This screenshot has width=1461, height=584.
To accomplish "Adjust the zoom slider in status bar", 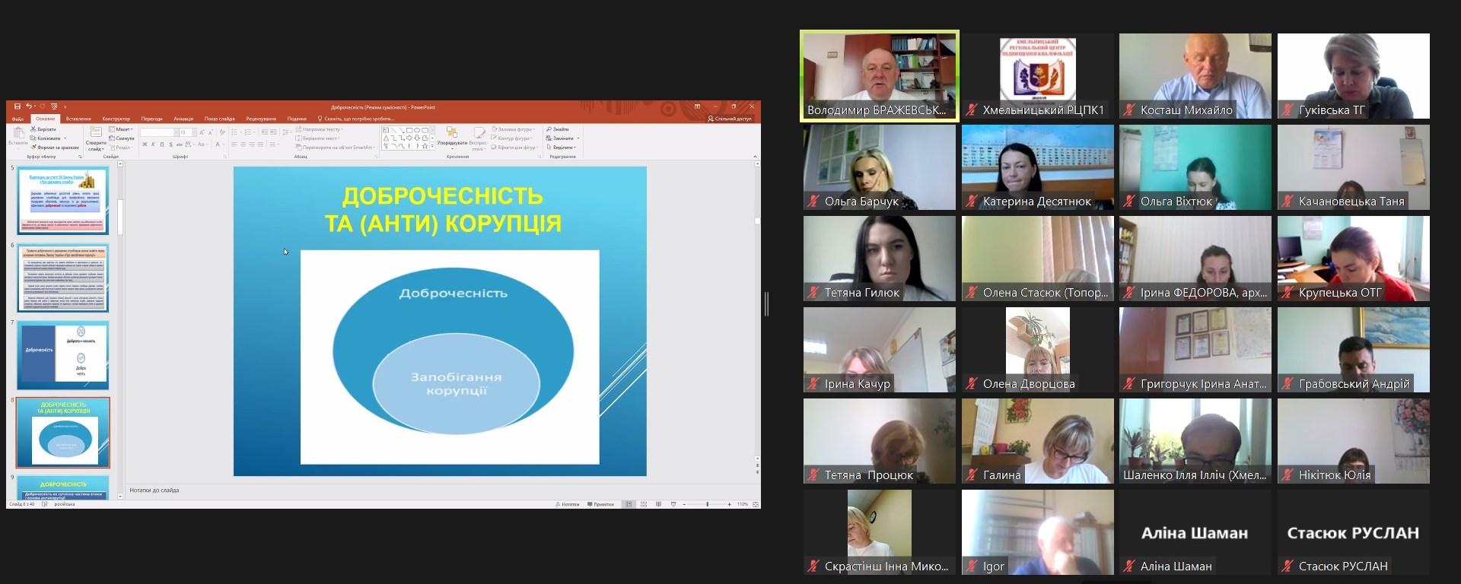I will [x=707, y=504].
